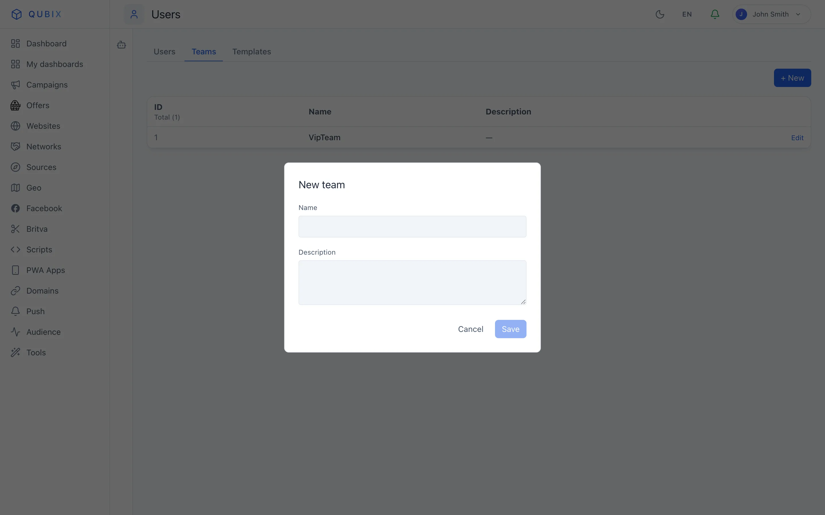The height and width of the screenshot is (515, 825).
Task: Click the Facebook logo icon in sidebar
Action: click(x=15, y=209)
